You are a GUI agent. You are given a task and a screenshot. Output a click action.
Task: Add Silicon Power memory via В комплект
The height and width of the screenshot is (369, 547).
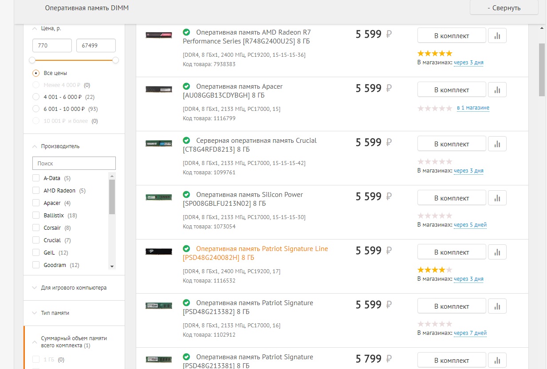pyautogui.click(x=452, y=198)
